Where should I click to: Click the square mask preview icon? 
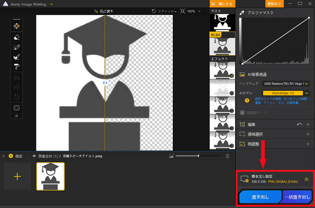[x=17, y=108]
